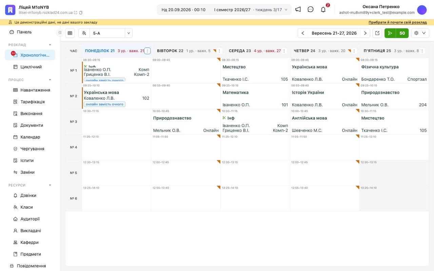Go to Навантаження page

(30, 90)
